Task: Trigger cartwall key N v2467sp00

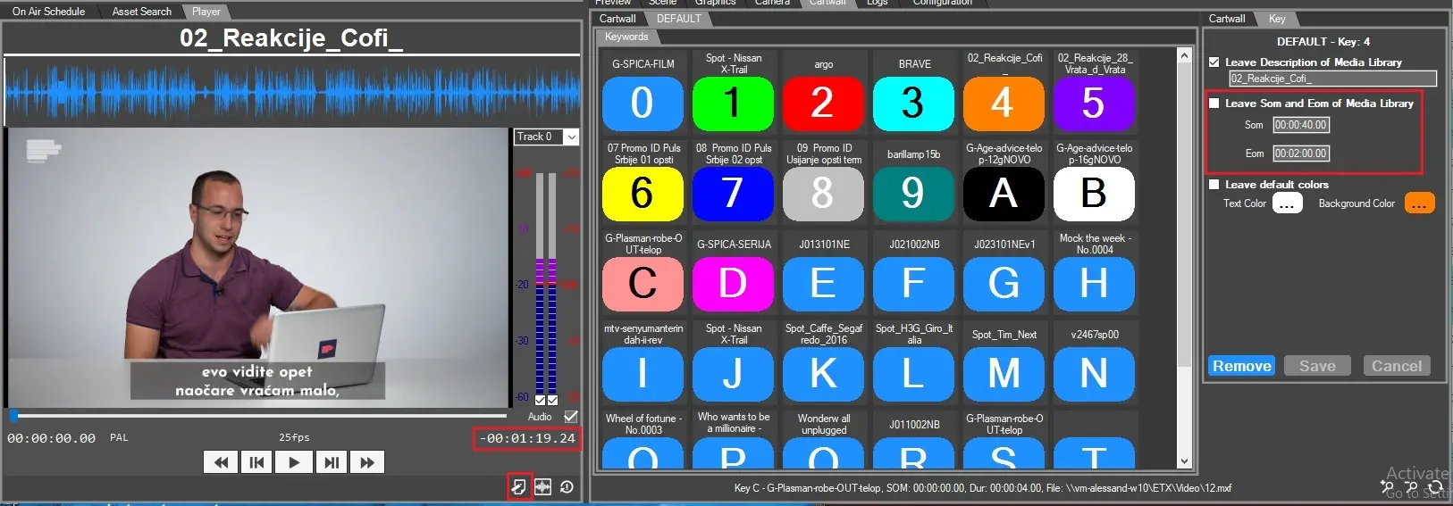Action: click(1094, 374)
